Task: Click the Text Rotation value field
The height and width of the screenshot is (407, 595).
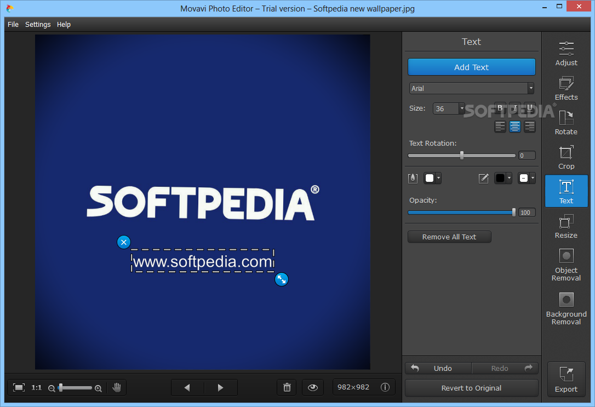Action: 527,156
